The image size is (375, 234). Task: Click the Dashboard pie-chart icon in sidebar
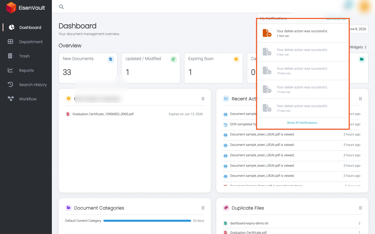click(11, 27)
